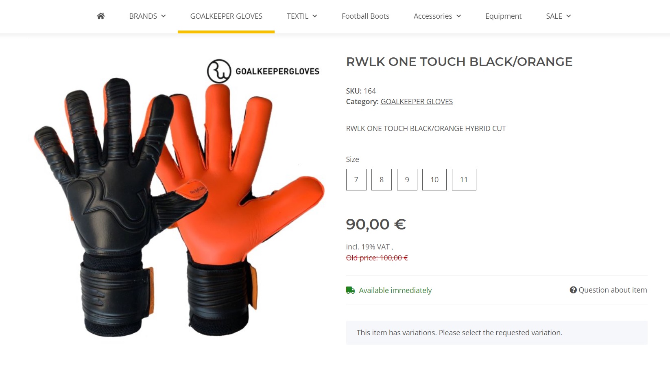670x365 pixels.
Task: Click the green delivery truck icon
Action: (x=350, y=290)
